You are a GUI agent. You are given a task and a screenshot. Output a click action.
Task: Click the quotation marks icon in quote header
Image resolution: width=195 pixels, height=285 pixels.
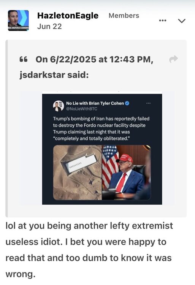[x=24, y=59]
